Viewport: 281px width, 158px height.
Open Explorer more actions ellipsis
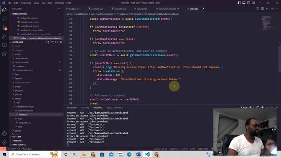(59, 9)
